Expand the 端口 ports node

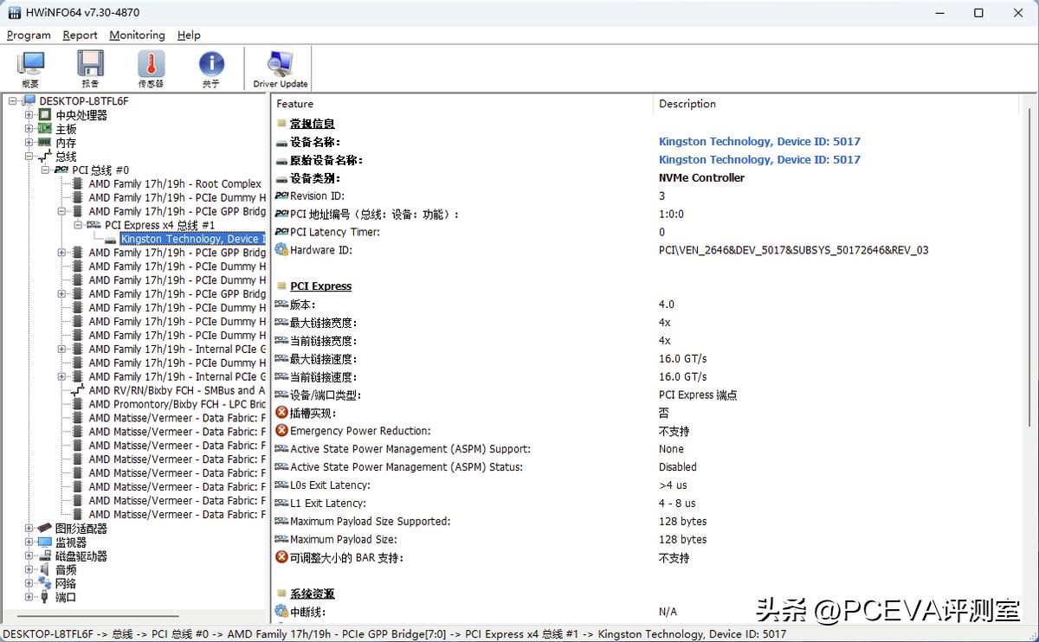[29, 597]
